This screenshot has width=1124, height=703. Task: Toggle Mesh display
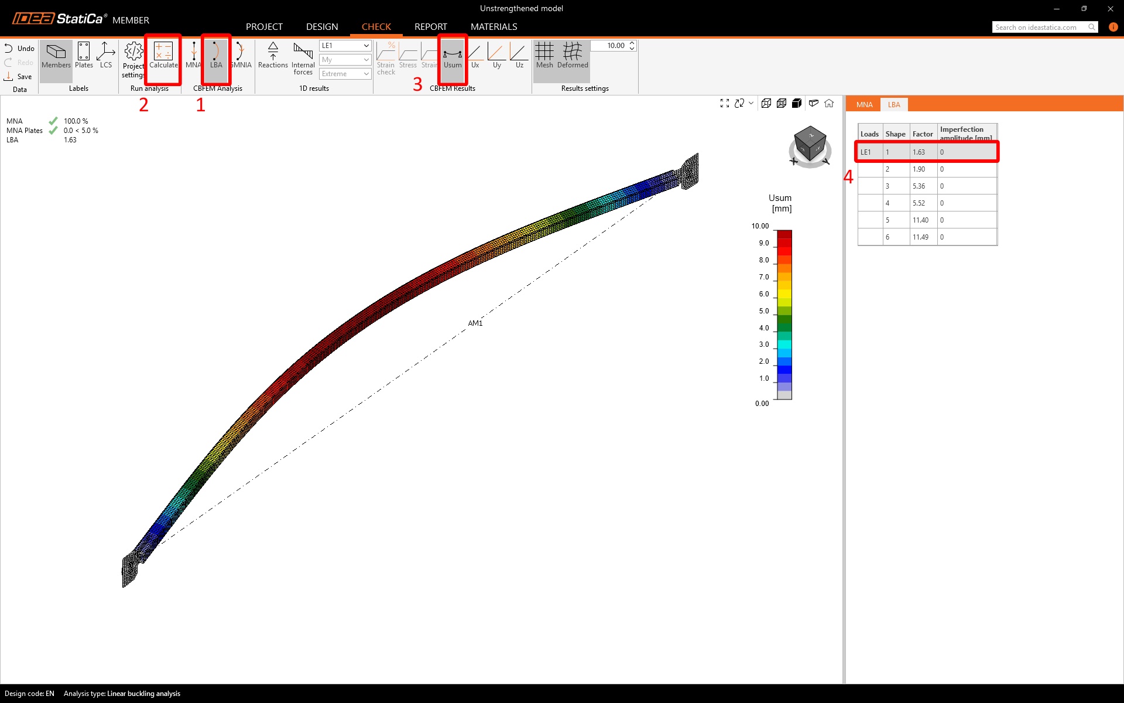pyautogui.click(x=544, y=56)
